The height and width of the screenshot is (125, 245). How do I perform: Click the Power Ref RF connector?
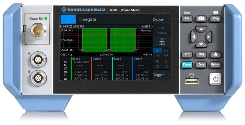[38, 31]
